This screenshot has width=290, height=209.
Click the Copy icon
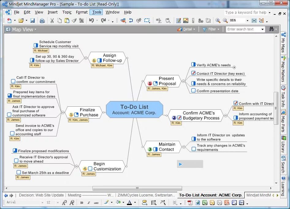59,21
